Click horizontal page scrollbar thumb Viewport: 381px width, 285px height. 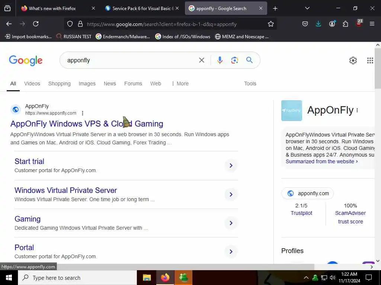(157, 267)
